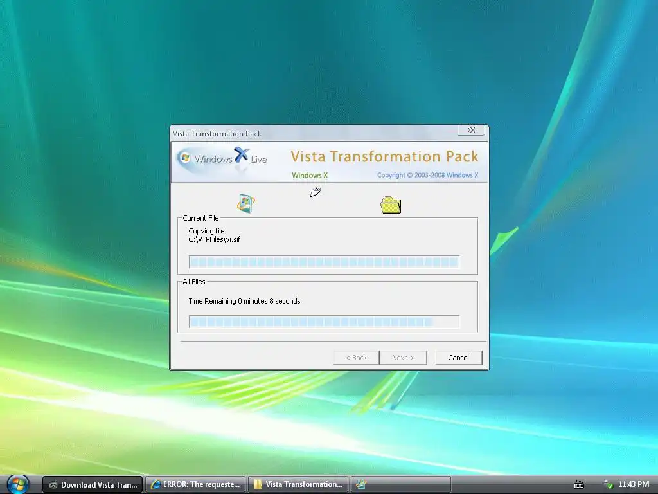Click the yellow destination folder icon

pos(391,205)
